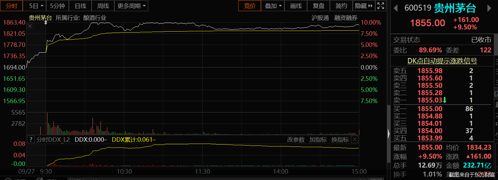The width and height of the screenshot is (498, 180).
Task: Select the 买四 price 1854.00
Action: click(430, 131)
